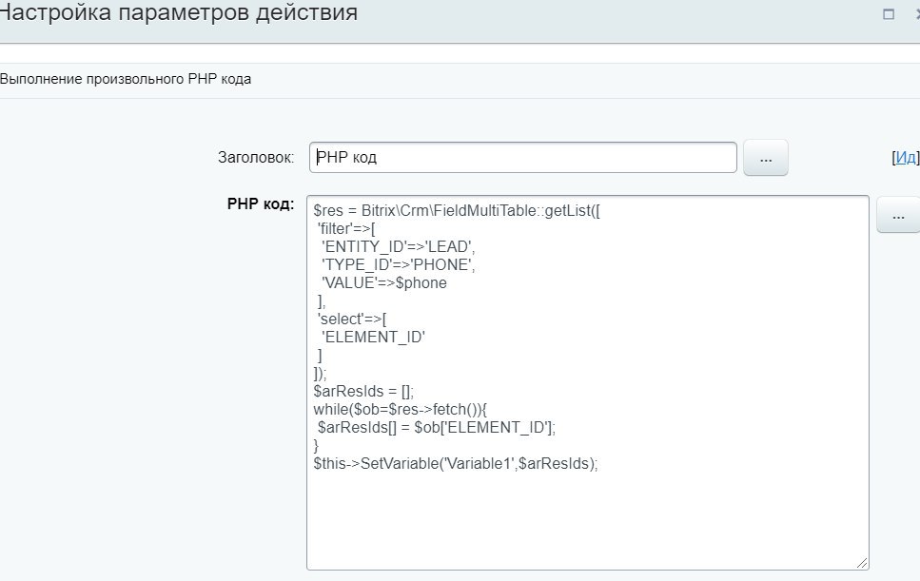This screenshot has height=581, width=920.
Task: Click the [Ид] link on the right
Action: click(x=906, y=157)
